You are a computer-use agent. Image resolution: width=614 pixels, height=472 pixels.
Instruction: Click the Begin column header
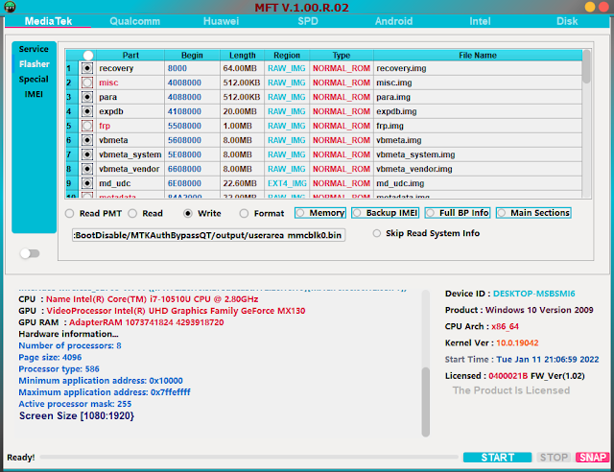point(192,56)
